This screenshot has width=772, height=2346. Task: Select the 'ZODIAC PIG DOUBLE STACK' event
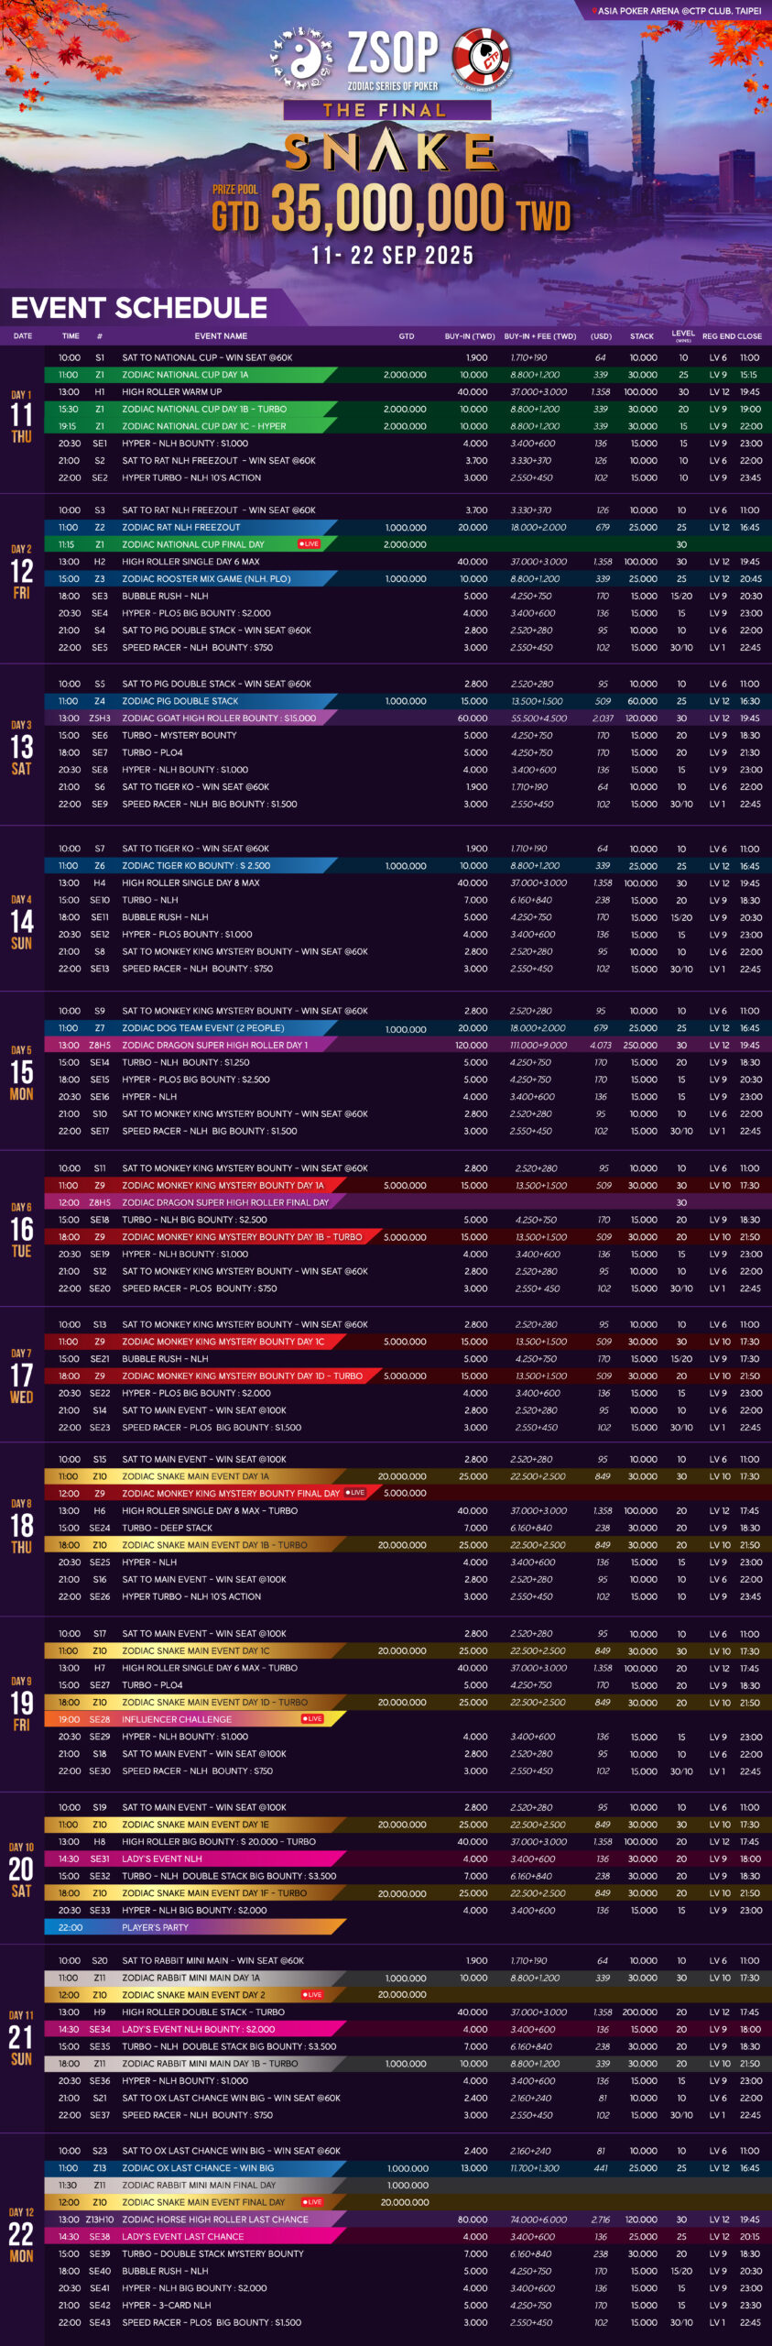180,701
